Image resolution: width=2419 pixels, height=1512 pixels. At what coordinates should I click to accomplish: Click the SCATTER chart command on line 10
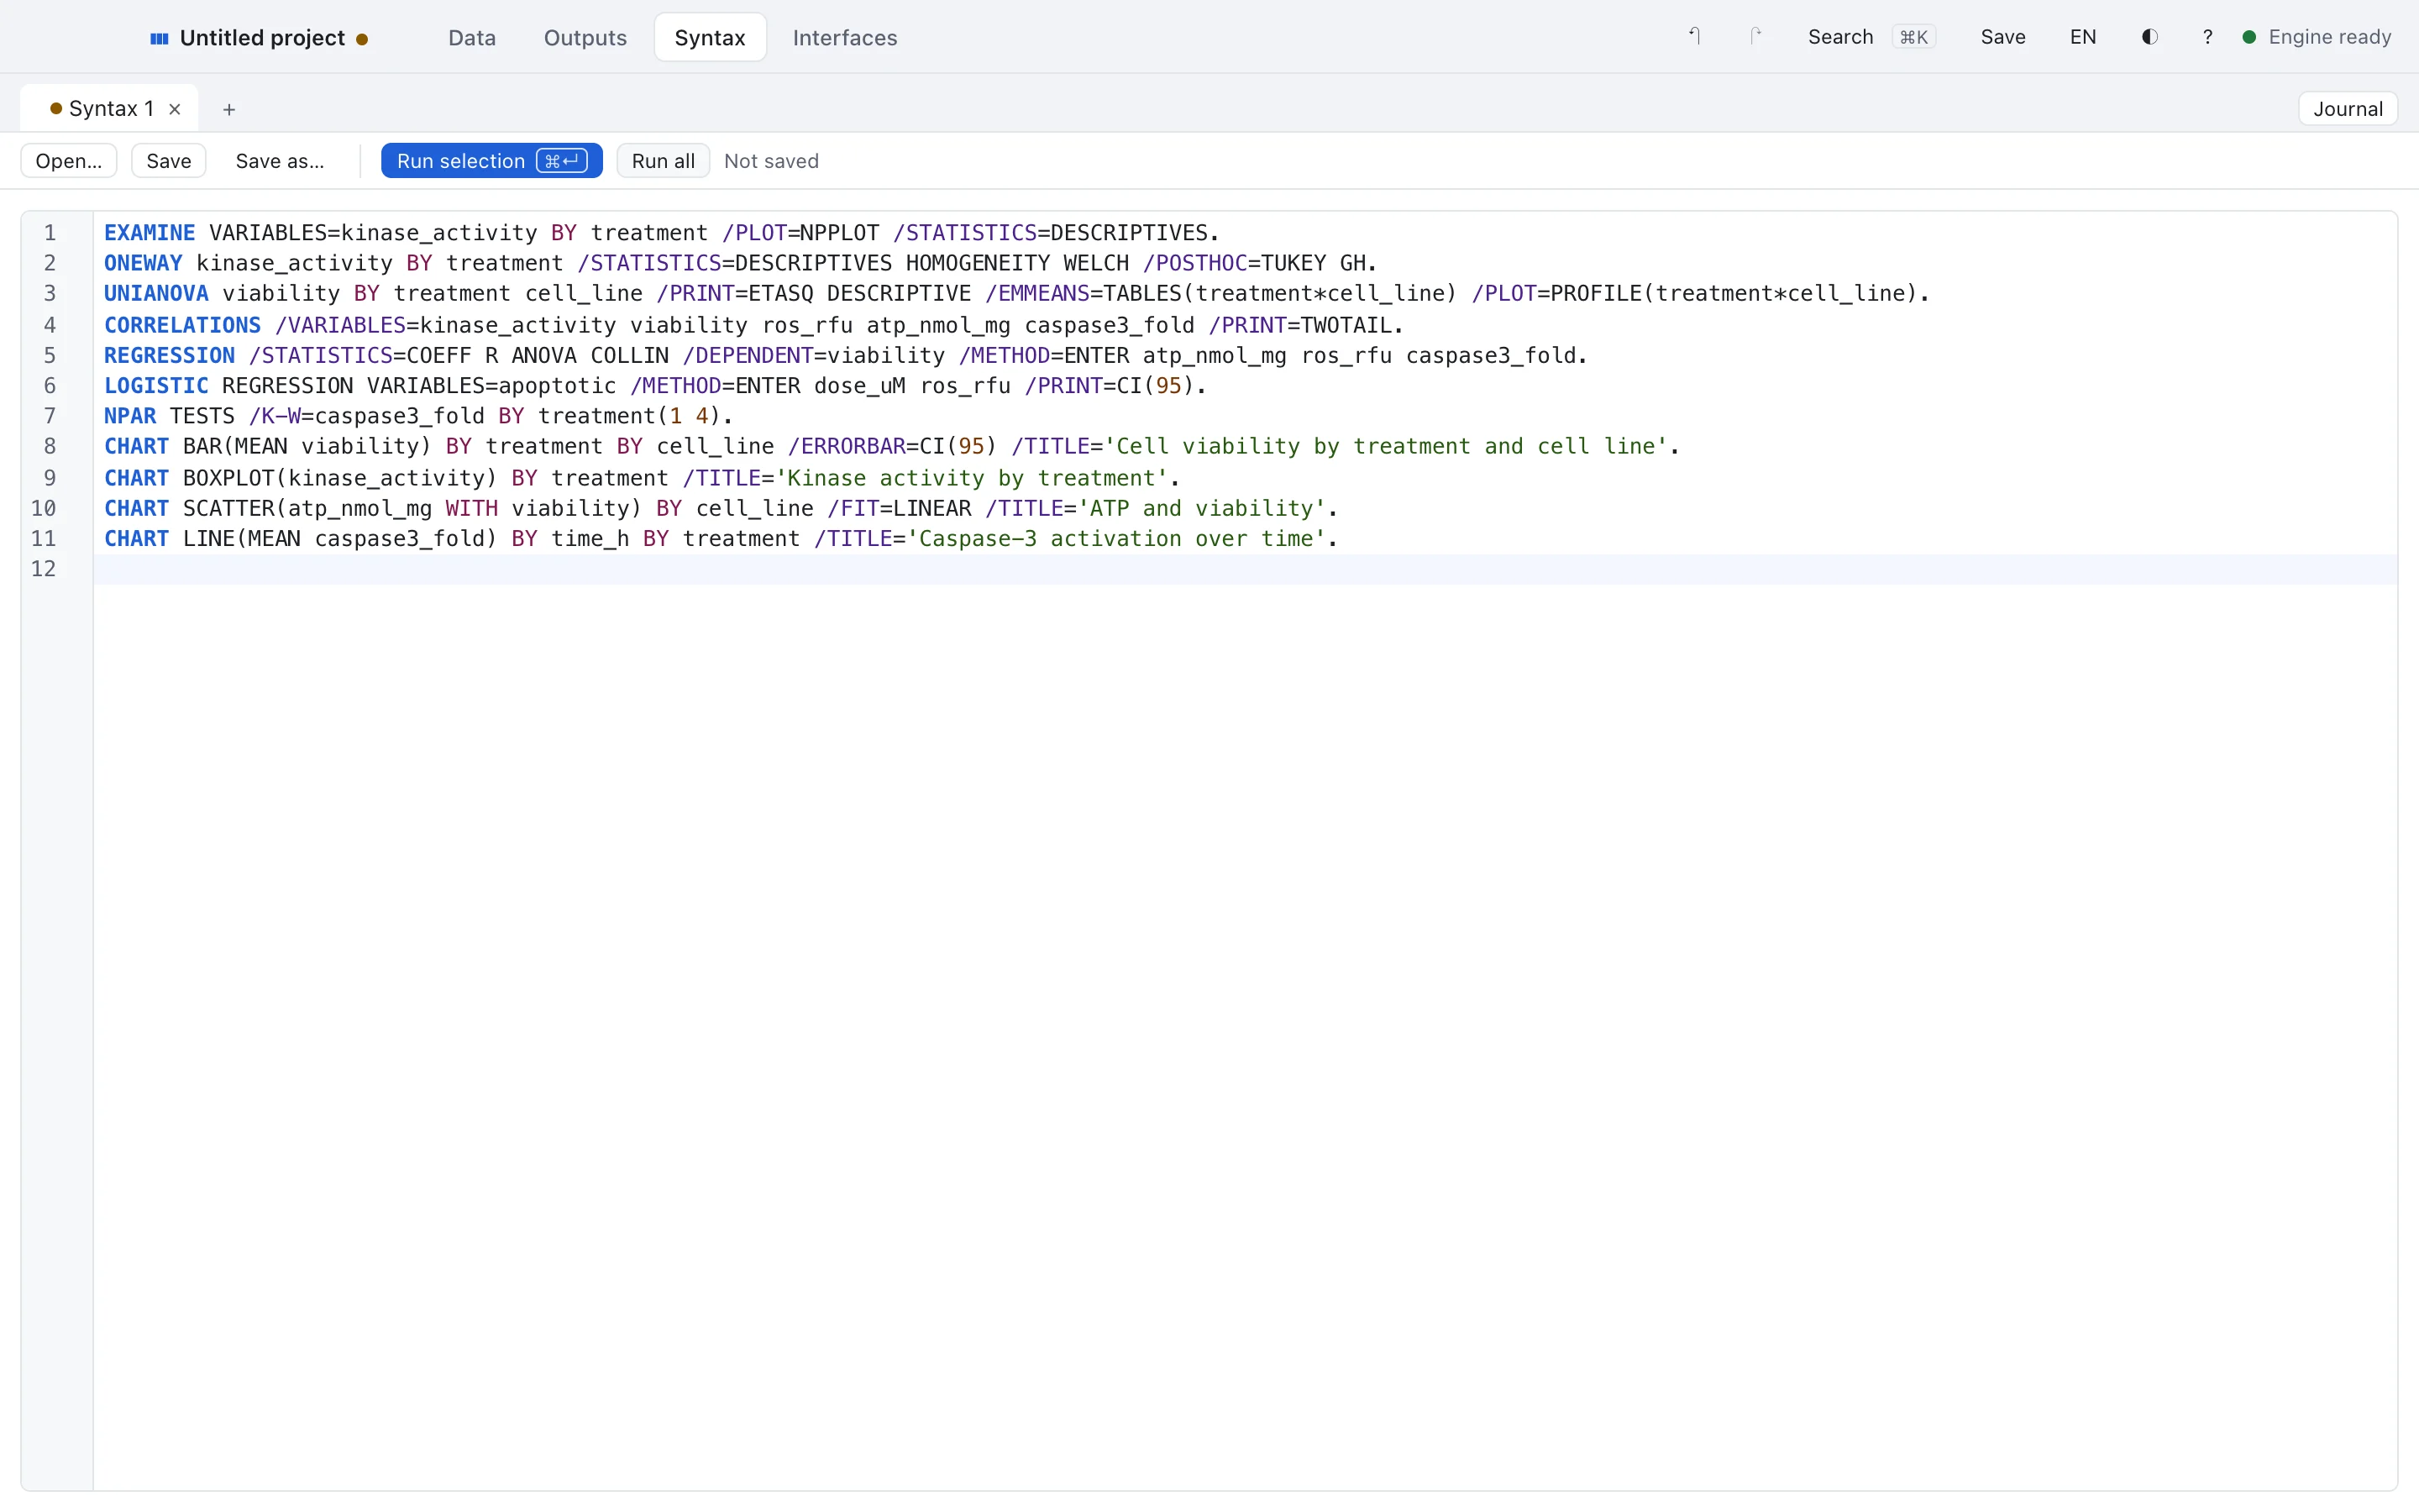pos(228,508)
